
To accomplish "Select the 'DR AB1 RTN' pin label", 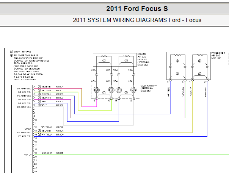I will (25, 92).
